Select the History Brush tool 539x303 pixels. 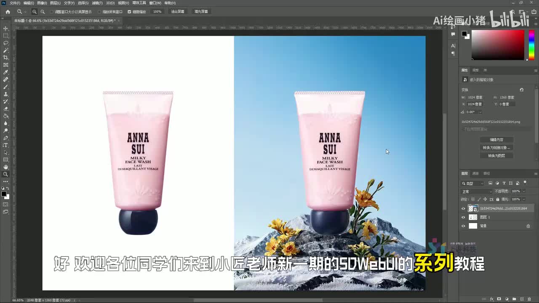click(x=5, y=101)
